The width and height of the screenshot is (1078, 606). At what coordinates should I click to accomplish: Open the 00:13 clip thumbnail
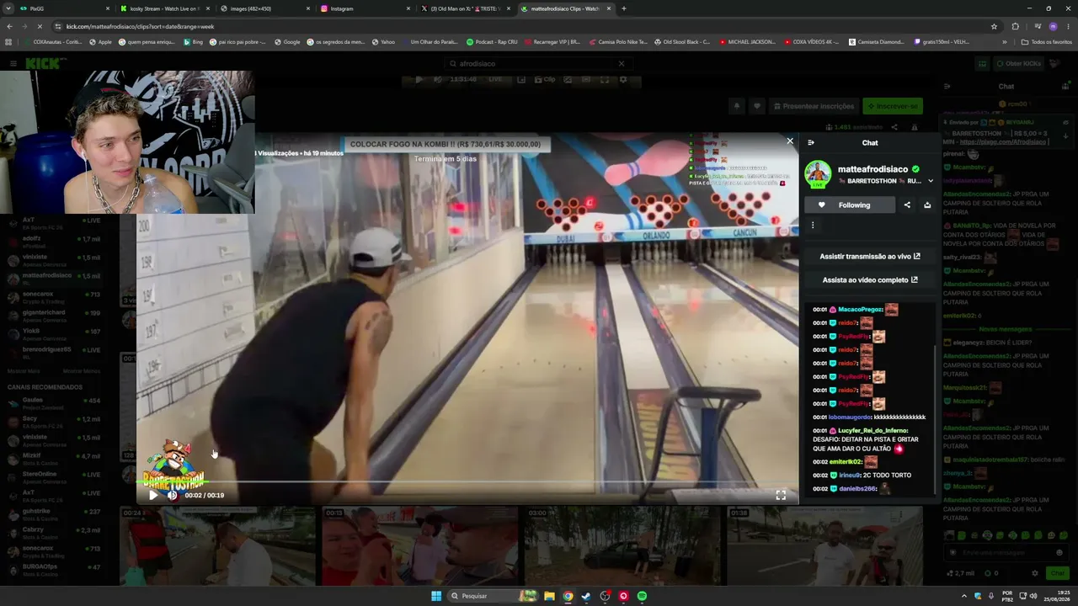(419, 545)
